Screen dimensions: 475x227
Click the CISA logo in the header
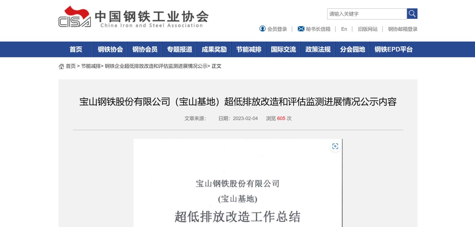point(74,16)
